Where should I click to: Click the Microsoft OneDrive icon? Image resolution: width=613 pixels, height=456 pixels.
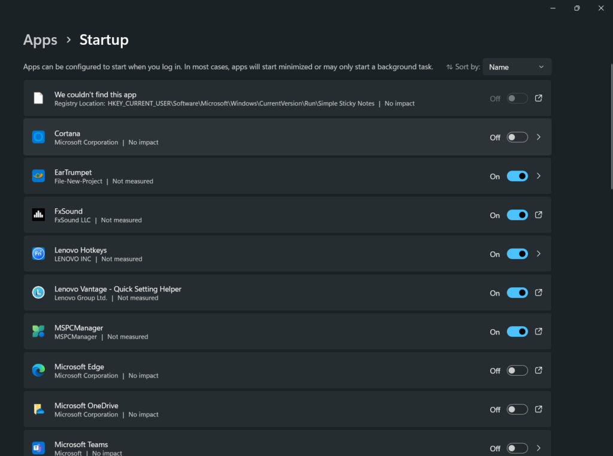click(x=38, y=409)
